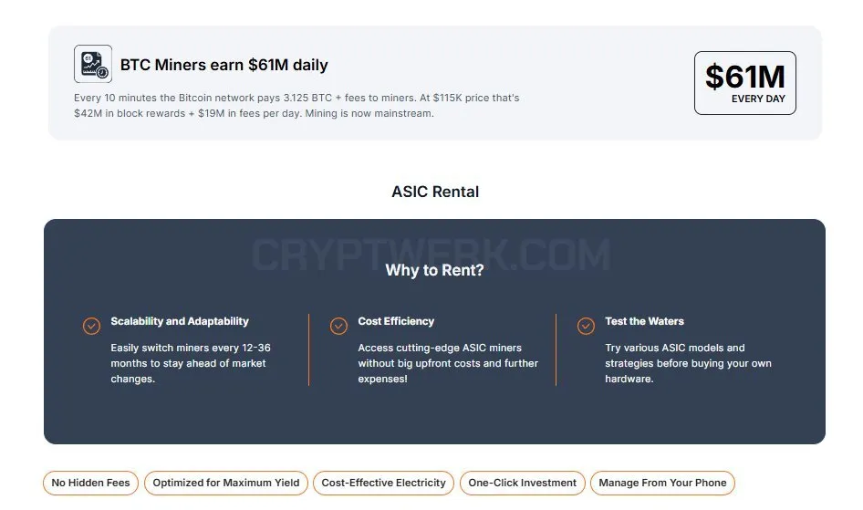Screen dimensions: 863x510
Task: Click the text about trying various ASIC models
Action: tap(688, 363)
